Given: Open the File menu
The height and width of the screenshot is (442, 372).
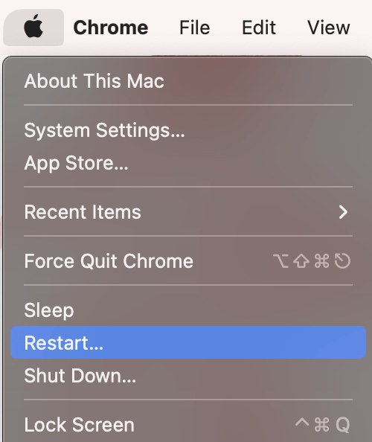Looking at the screenshot, I should [195, 28].
